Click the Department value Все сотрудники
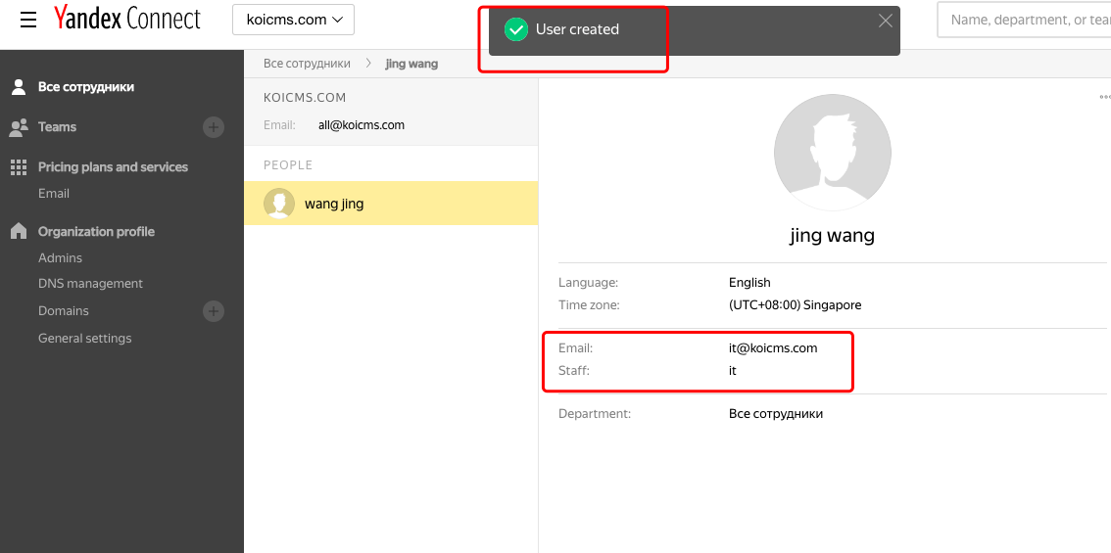Image resolution: width=1111 pixels, height=553 pixels. pos(776,413)
